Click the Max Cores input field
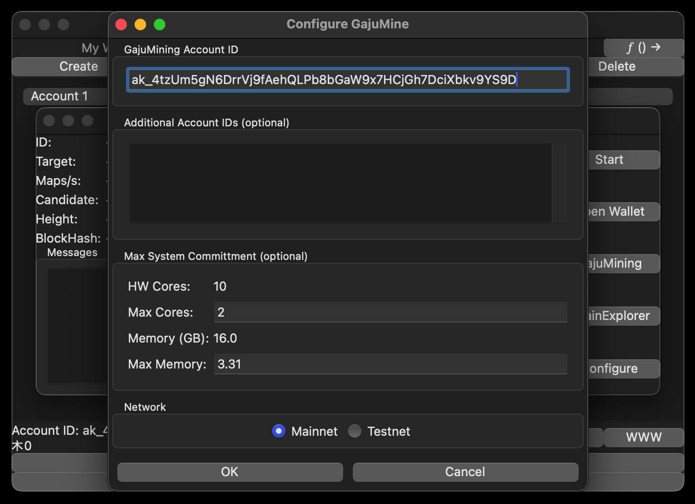The width and height of the screenshot is (695, 504). 390,312
